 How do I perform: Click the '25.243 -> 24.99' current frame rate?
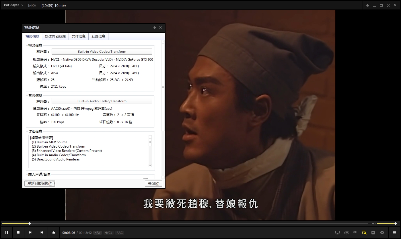(121, 80)
